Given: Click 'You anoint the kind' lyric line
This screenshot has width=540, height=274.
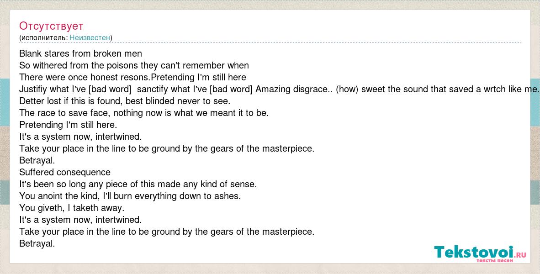Looking at the screenshot, I should click(130, 196).
